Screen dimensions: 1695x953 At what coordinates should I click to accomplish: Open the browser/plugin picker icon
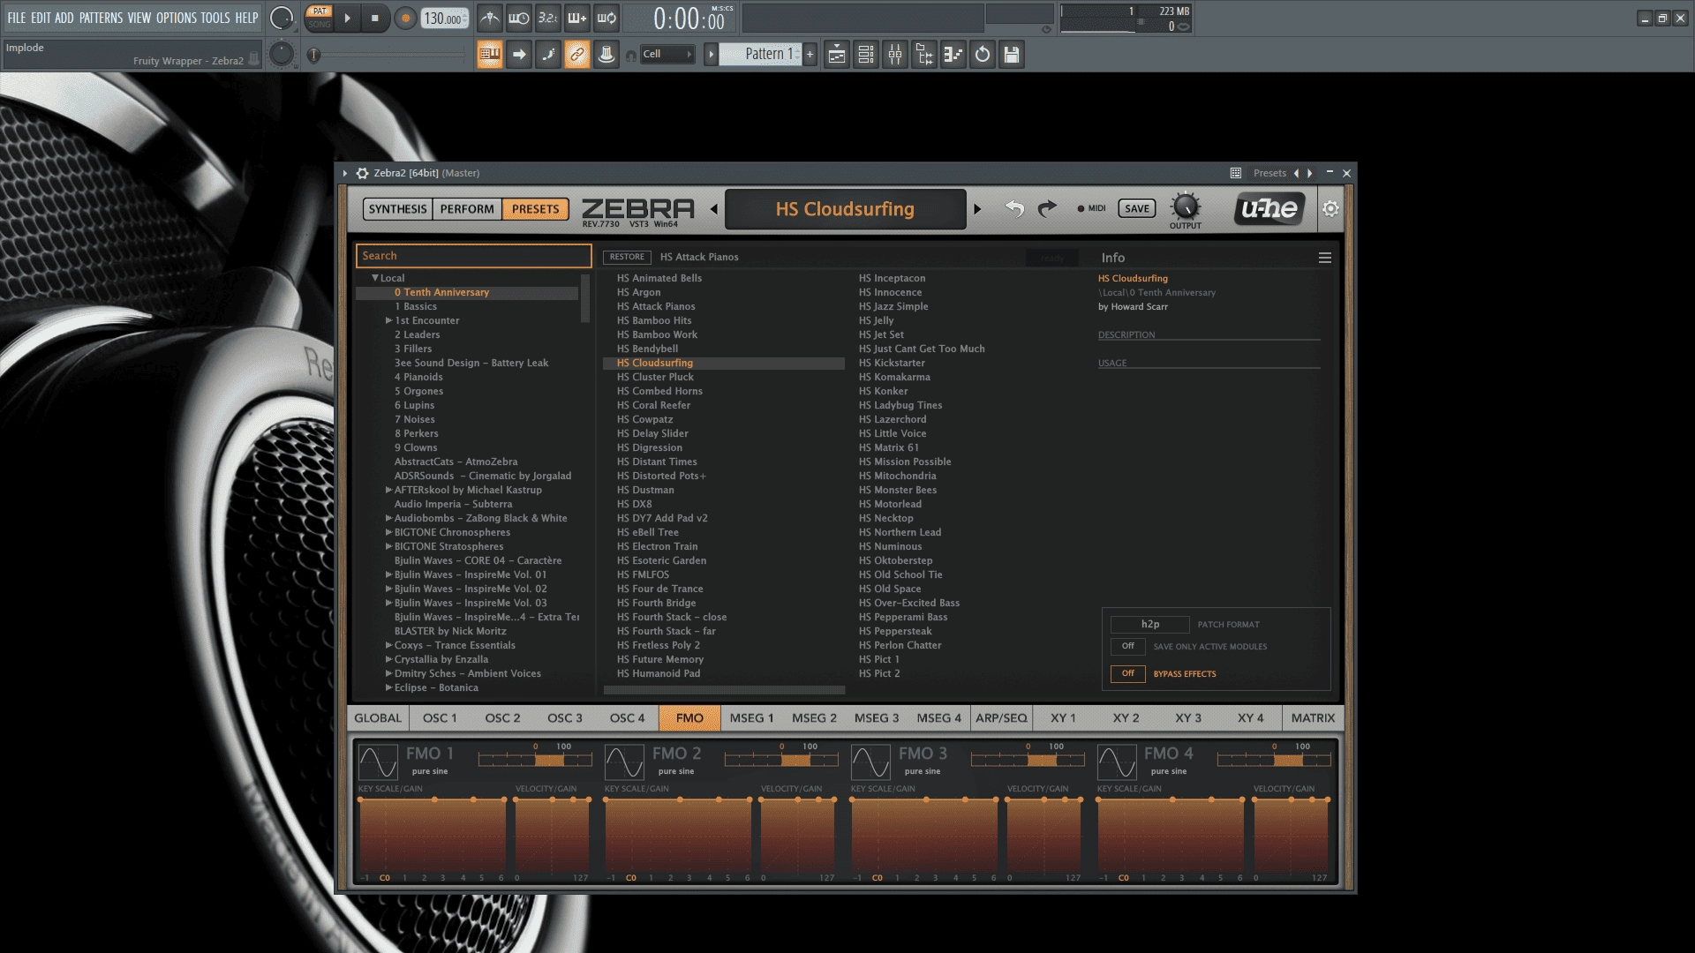(924, 55)
